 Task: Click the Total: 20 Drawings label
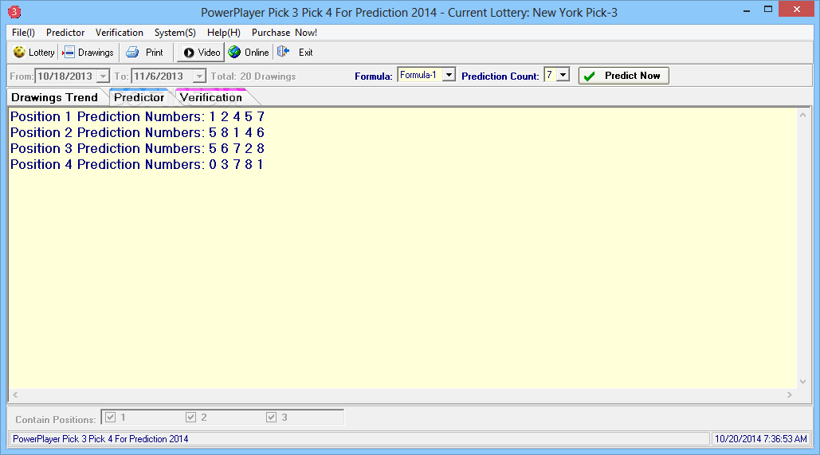(253, 76)
